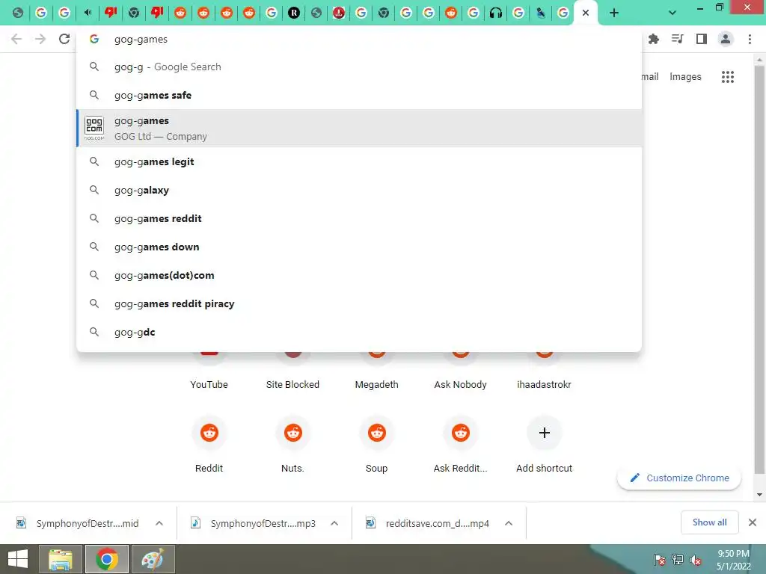
Task: Open the redditsave.com_d....mp4 download
Action: pyautogui.click(x=428, y=523)
